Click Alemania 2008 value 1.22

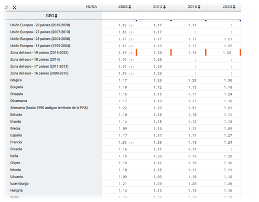click(123, 108)
